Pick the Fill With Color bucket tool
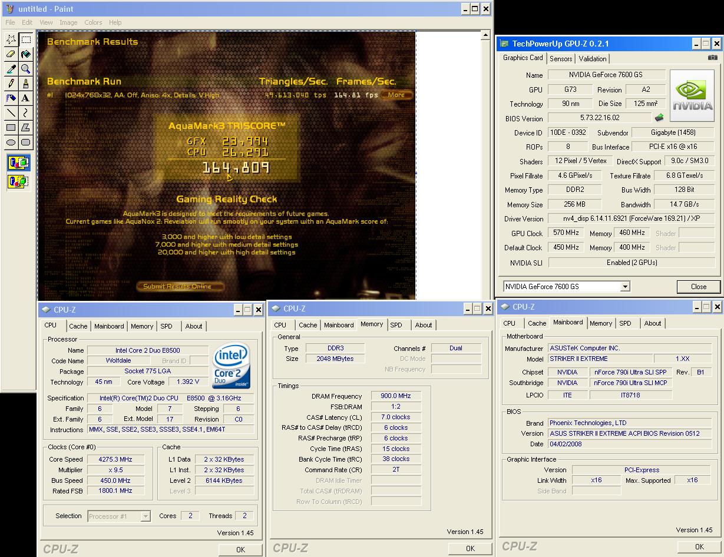 pyautogui.click(x=26, y=54)
